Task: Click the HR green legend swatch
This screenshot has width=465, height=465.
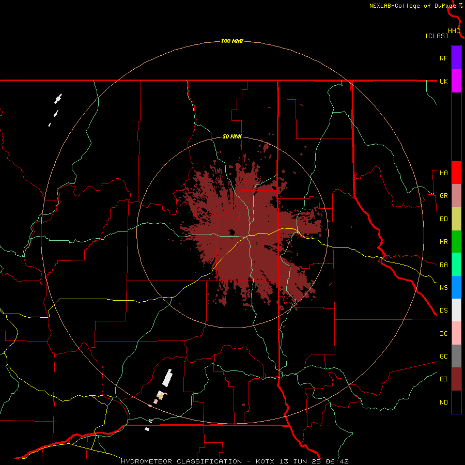Action: (456, 242)
